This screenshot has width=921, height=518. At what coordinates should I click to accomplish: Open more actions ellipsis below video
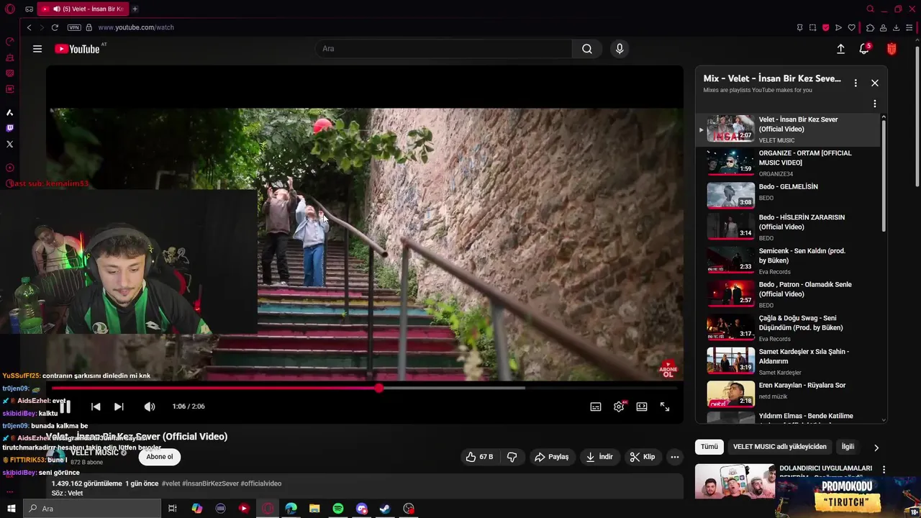pos(674,457)
